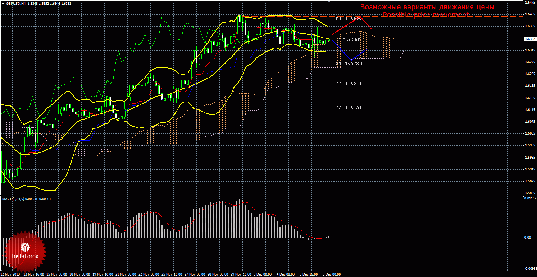Click the 15 Nov 00:00 time label
This screenshot has width=537, height=277.
tap(57, 274)
